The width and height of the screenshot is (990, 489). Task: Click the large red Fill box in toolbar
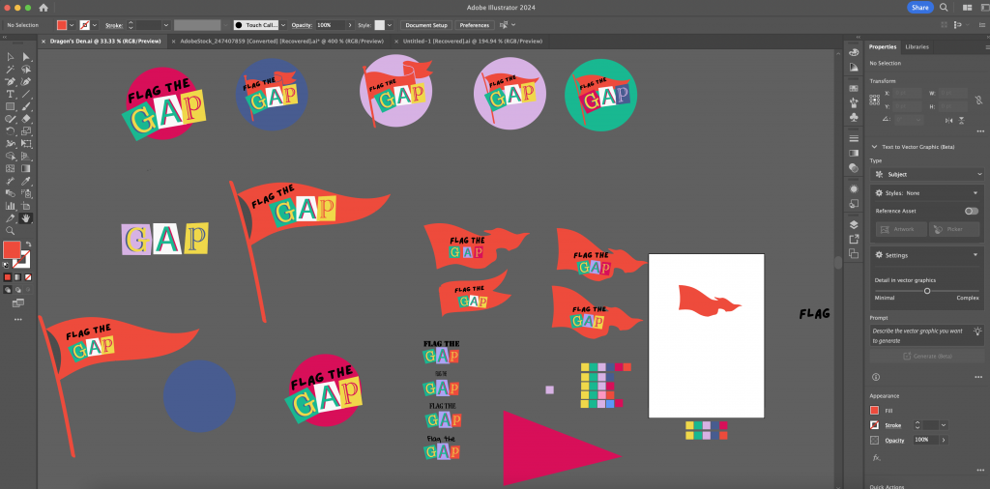click(x=12, y=250)
